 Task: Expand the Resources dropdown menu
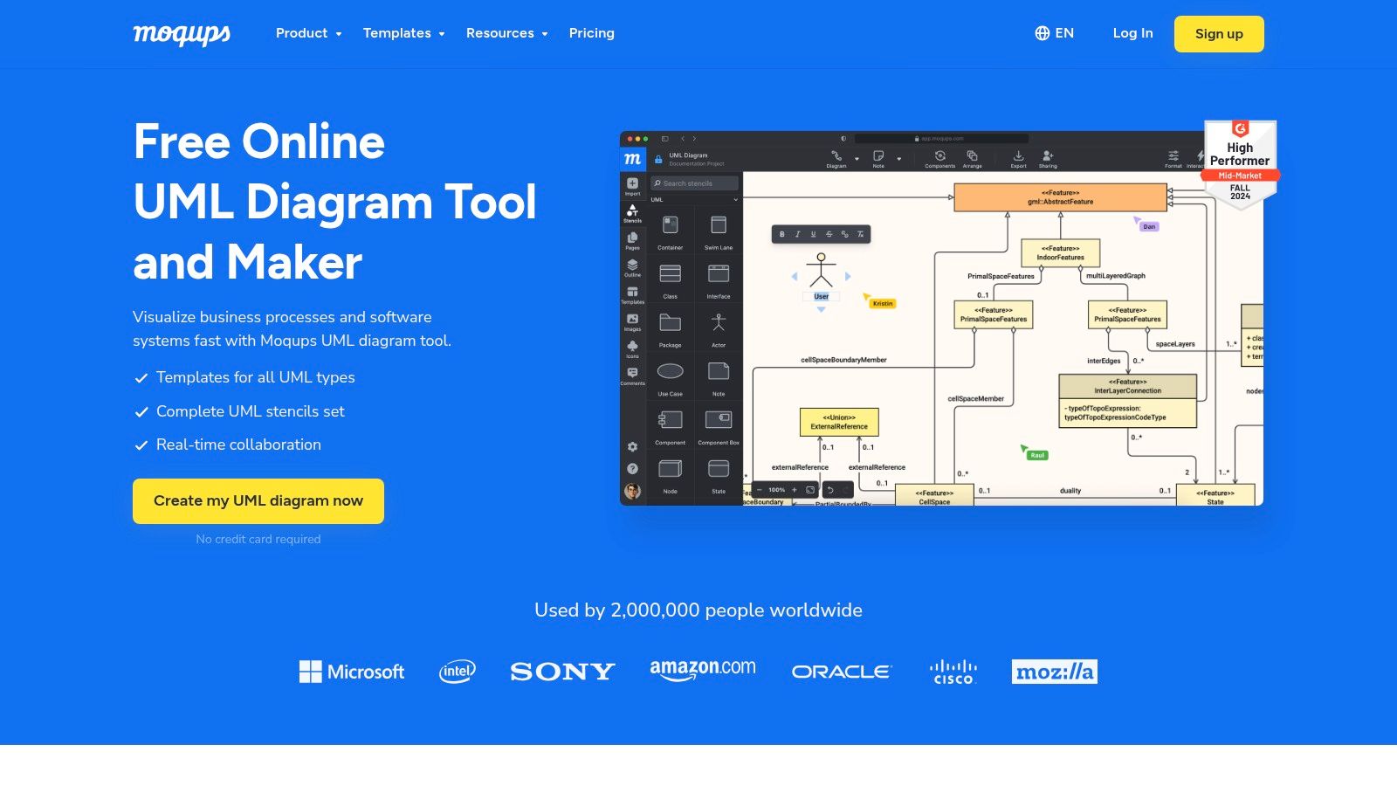point(506,33)
